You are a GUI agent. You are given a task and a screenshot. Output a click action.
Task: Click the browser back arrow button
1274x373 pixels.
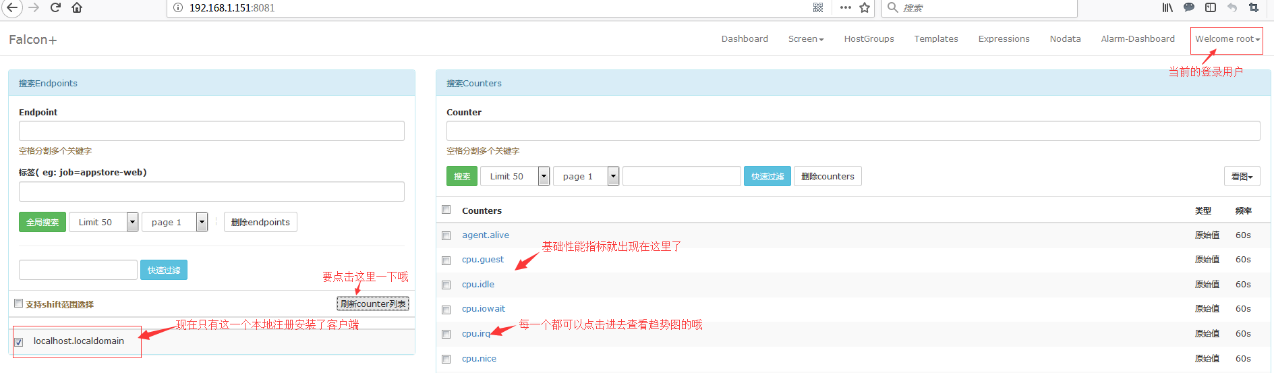(12, 7)
